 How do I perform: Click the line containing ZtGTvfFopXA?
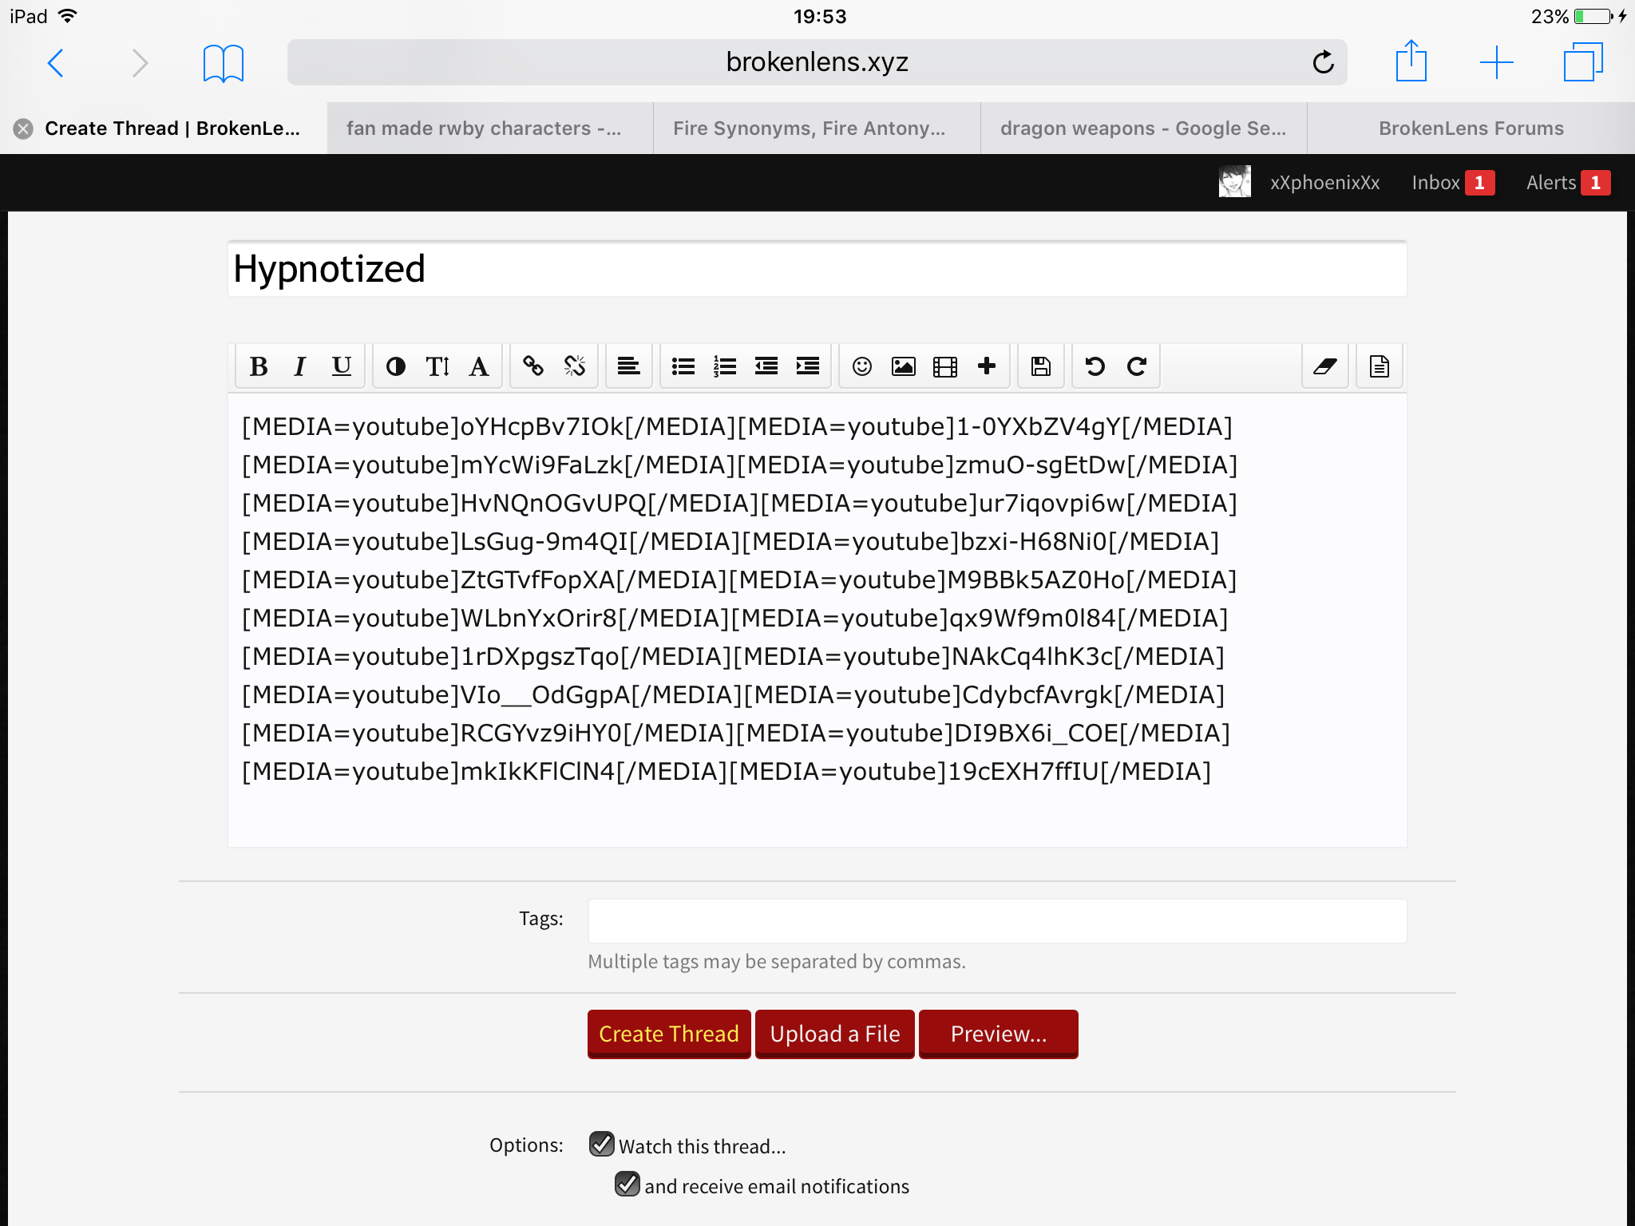(x=738, y=580)
